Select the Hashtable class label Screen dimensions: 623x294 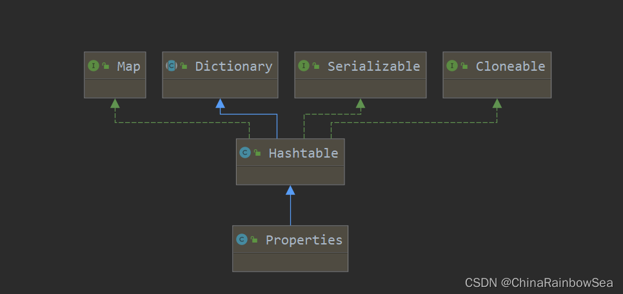pos(303,153)
